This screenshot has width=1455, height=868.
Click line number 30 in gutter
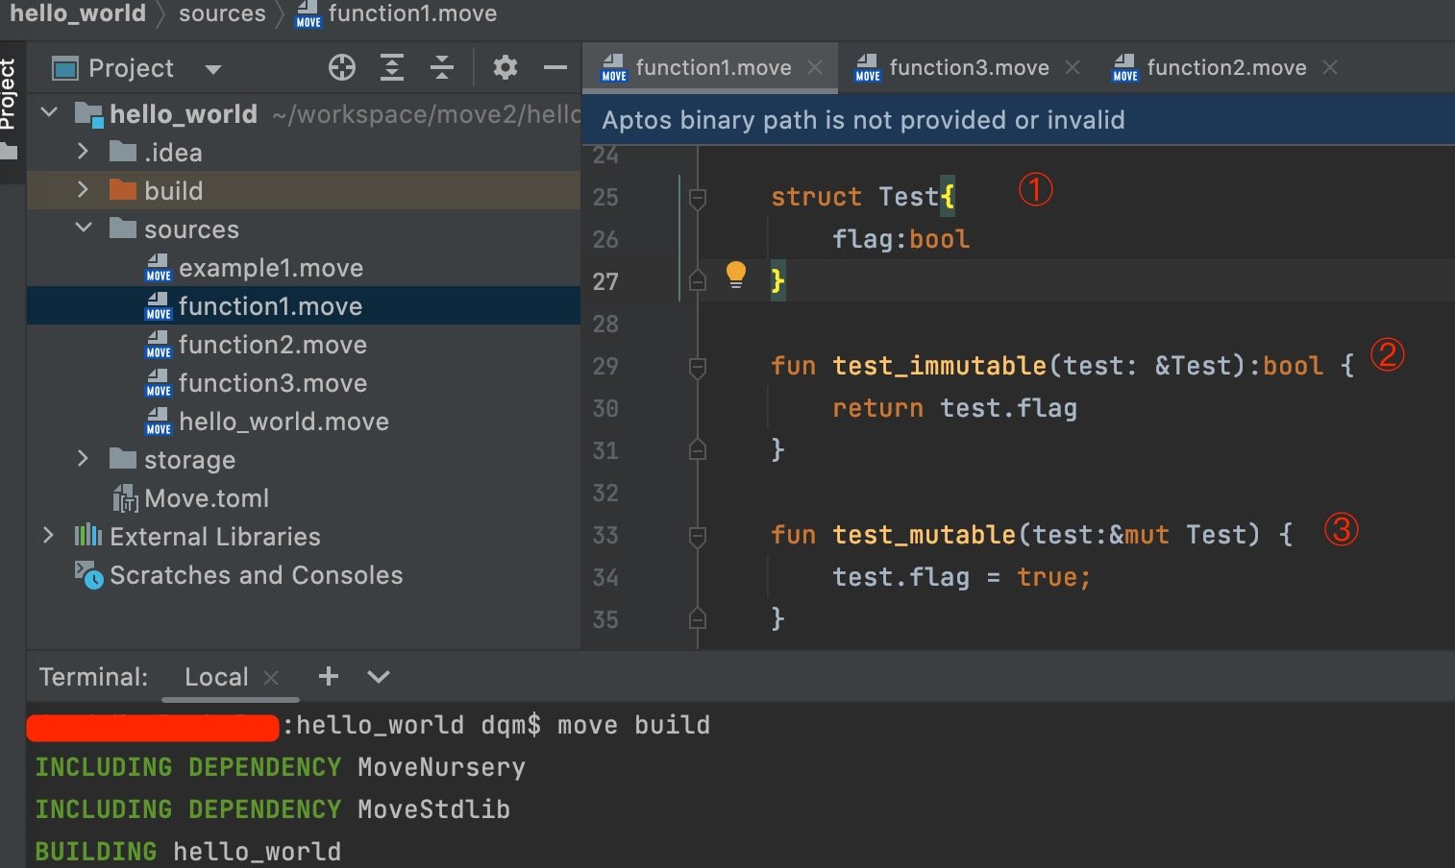[x=605, y=408]
